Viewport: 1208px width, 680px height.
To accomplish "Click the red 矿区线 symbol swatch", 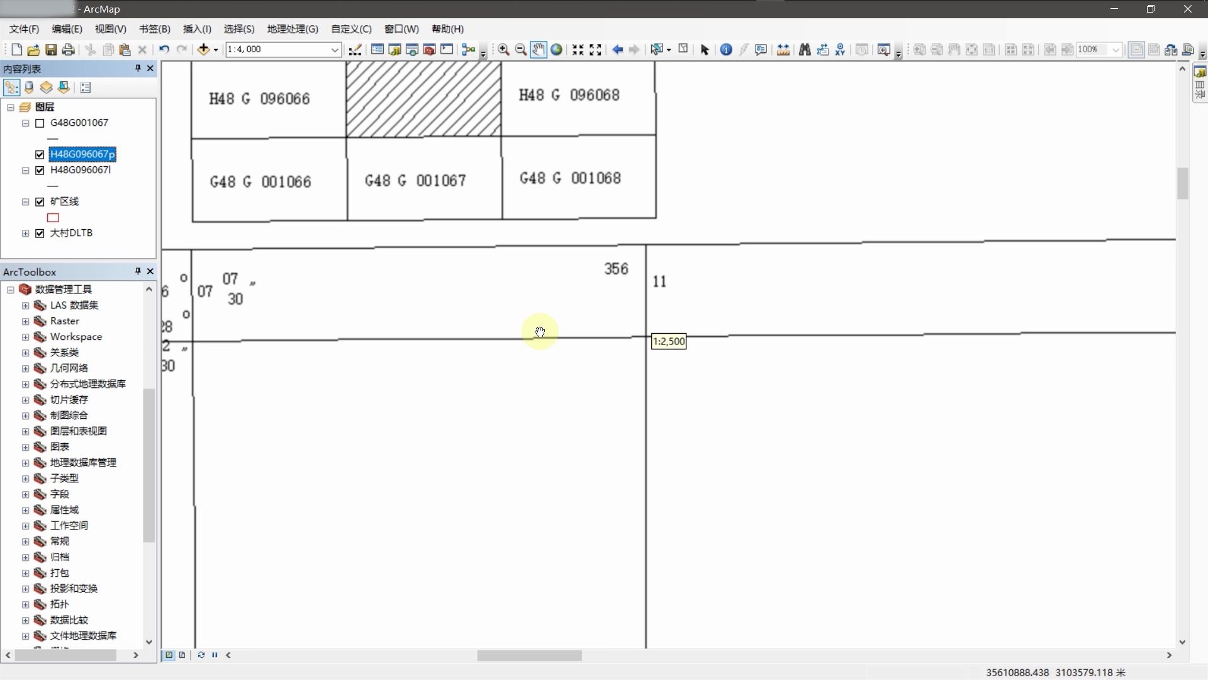I will coord(53,218).
